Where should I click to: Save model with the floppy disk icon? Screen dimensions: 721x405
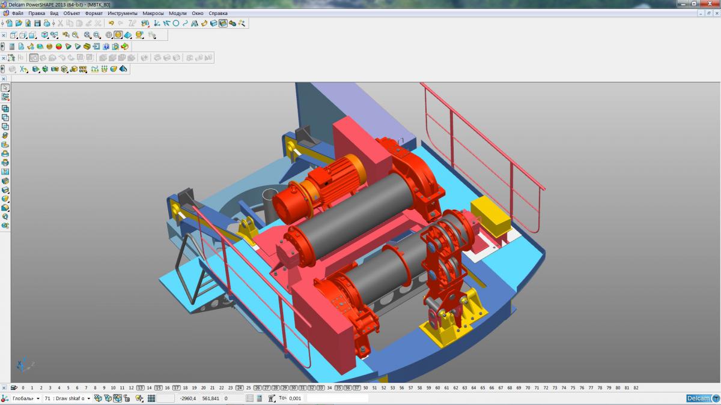(x=37, y=23)
